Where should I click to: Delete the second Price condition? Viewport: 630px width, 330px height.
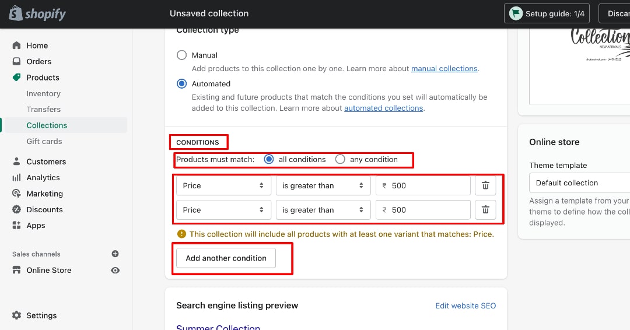[x=485, y=209]
